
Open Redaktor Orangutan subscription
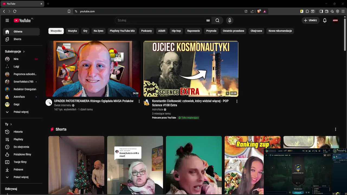(21, 89)
